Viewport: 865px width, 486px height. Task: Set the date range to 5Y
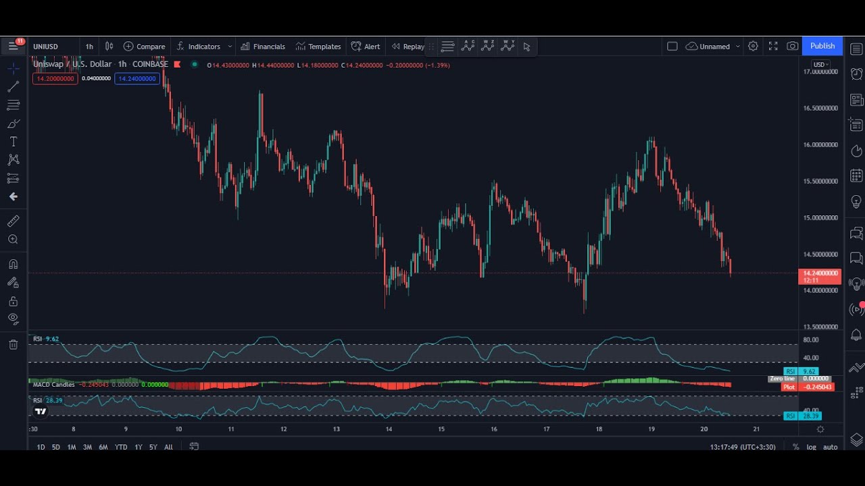[153, 447]
